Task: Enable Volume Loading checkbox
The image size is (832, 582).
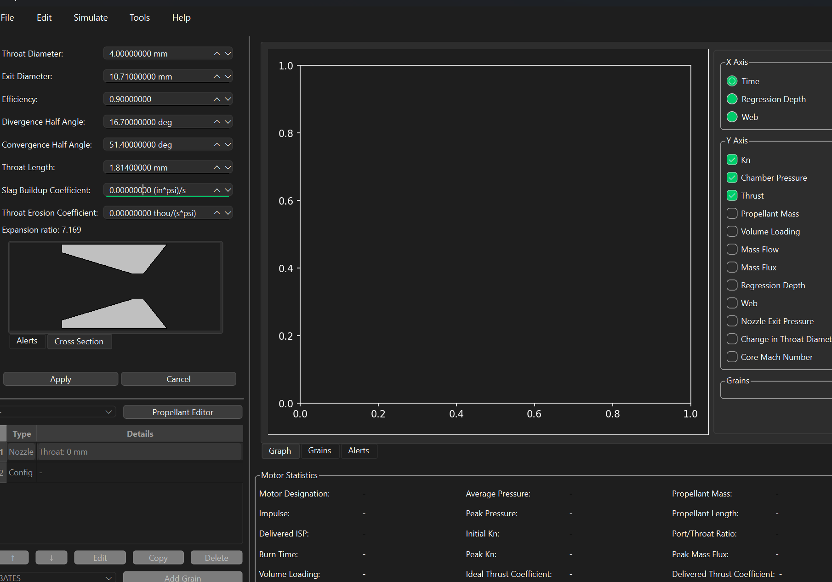Action: click(x=732, y=232)
